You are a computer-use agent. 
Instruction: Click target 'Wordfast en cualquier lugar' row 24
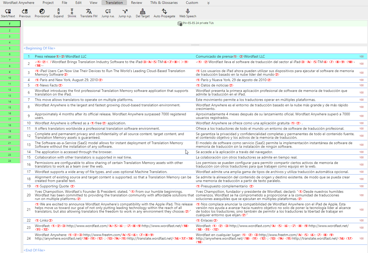click(x=218, y=235)
